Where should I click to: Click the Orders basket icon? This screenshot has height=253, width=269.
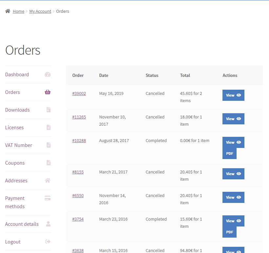(x=48, y=92)
